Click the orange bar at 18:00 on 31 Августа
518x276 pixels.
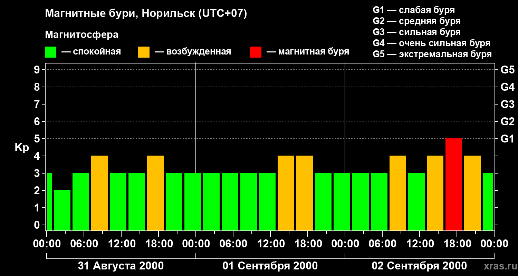(155, 193)
